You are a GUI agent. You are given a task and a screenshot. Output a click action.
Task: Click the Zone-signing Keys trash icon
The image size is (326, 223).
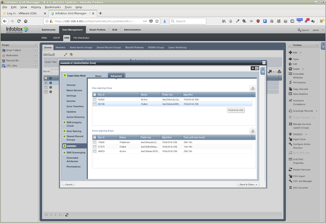click(x=252, y=131)
